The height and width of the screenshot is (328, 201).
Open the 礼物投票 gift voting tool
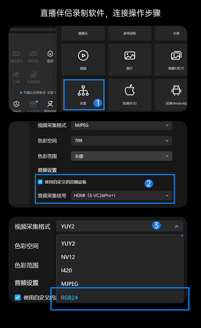pos(33,77)
